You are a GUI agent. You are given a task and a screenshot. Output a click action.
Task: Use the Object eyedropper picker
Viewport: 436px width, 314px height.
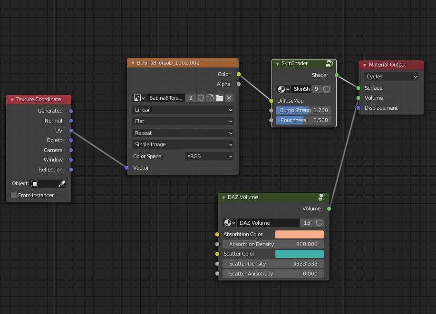click(x=62, y=184)
